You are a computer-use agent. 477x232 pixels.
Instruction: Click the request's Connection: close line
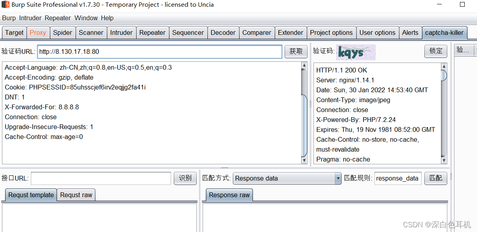click(30, 117)
